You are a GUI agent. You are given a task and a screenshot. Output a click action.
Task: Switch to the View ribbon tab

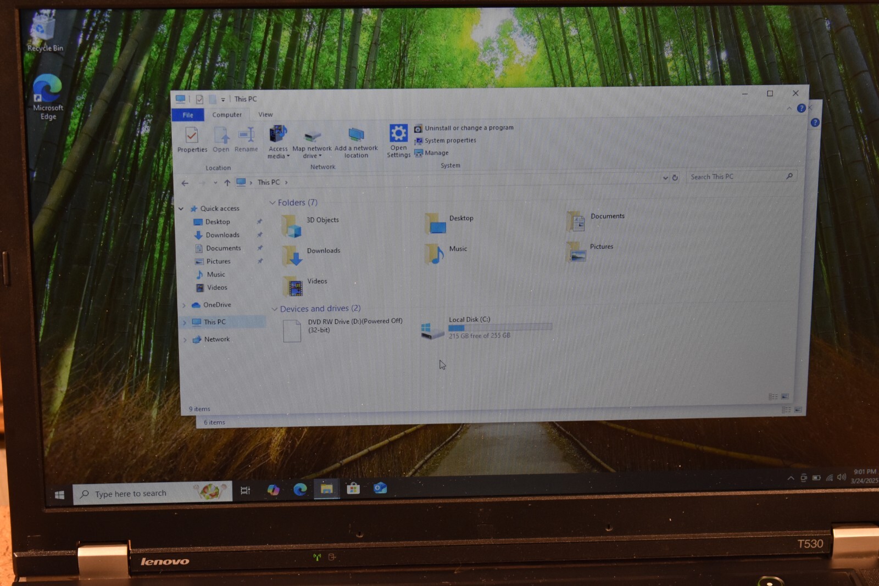pos(265,114)
